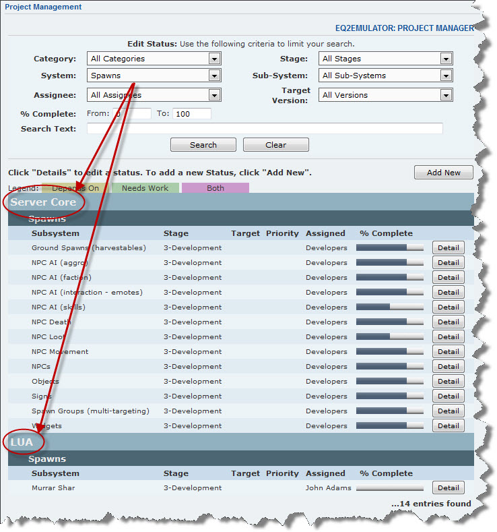Image resolution: width=497 pixels, height=532 pixels.
Task: Expand the System dropdown showing Spawns
Action: 154,76
